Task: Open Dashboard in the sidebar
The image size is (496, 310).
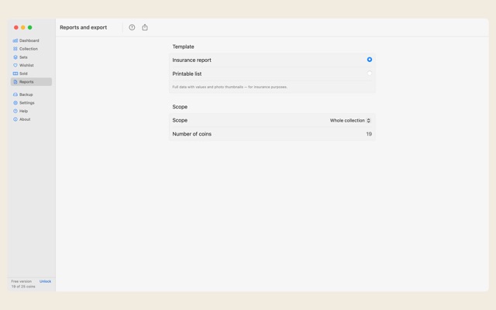Action: point(29,40)
